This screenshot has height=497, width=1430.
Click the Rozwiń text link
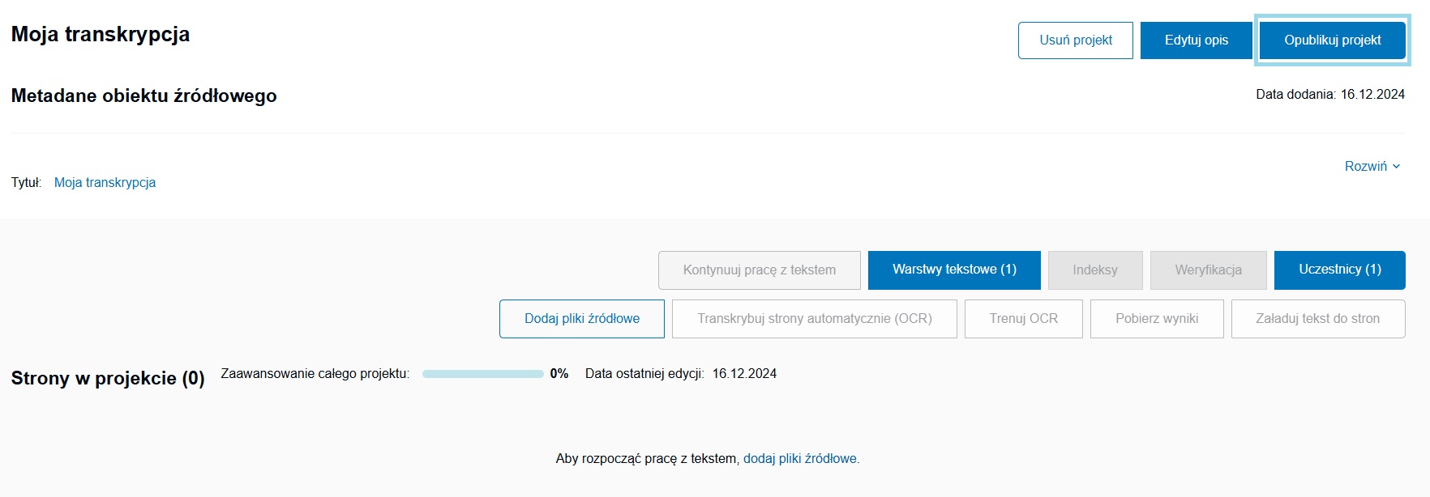pyautogui.click(x=1366, y=167)
